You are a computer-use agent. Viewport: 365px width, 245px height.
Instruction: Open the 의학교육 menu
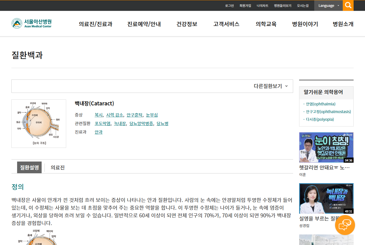tap(266, 24)
